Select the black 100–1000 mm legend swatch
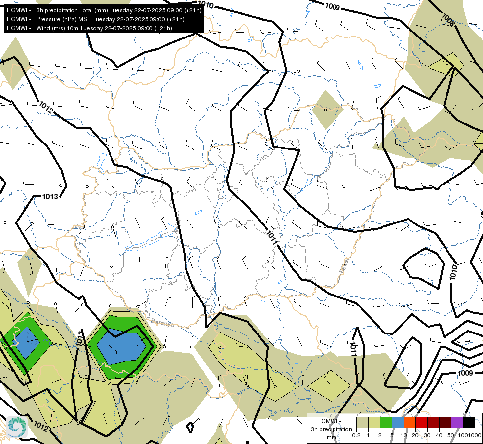 coord(469,422)
